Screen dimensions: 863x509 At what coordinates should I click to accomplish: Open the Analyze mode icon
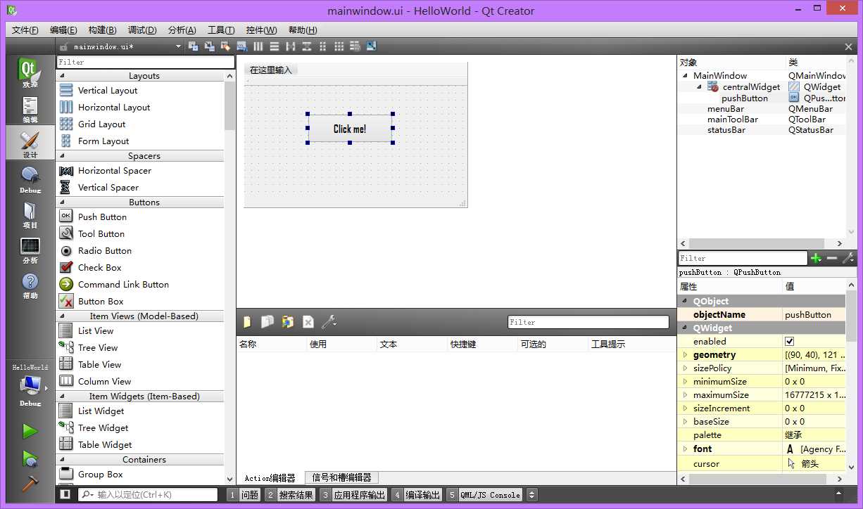tap(30, 250)
